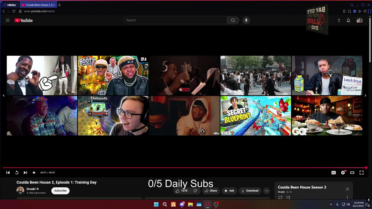Open the SECRET BLUEPRINT video thumbnail
The image size is (372, 209).
(x=256, y=116)
